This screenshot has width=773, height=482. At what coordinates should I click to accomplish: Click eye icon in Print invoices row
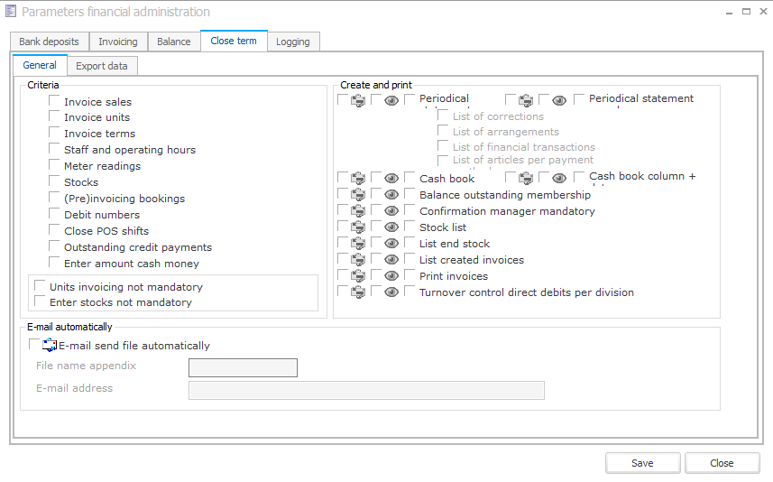point(391,276)
